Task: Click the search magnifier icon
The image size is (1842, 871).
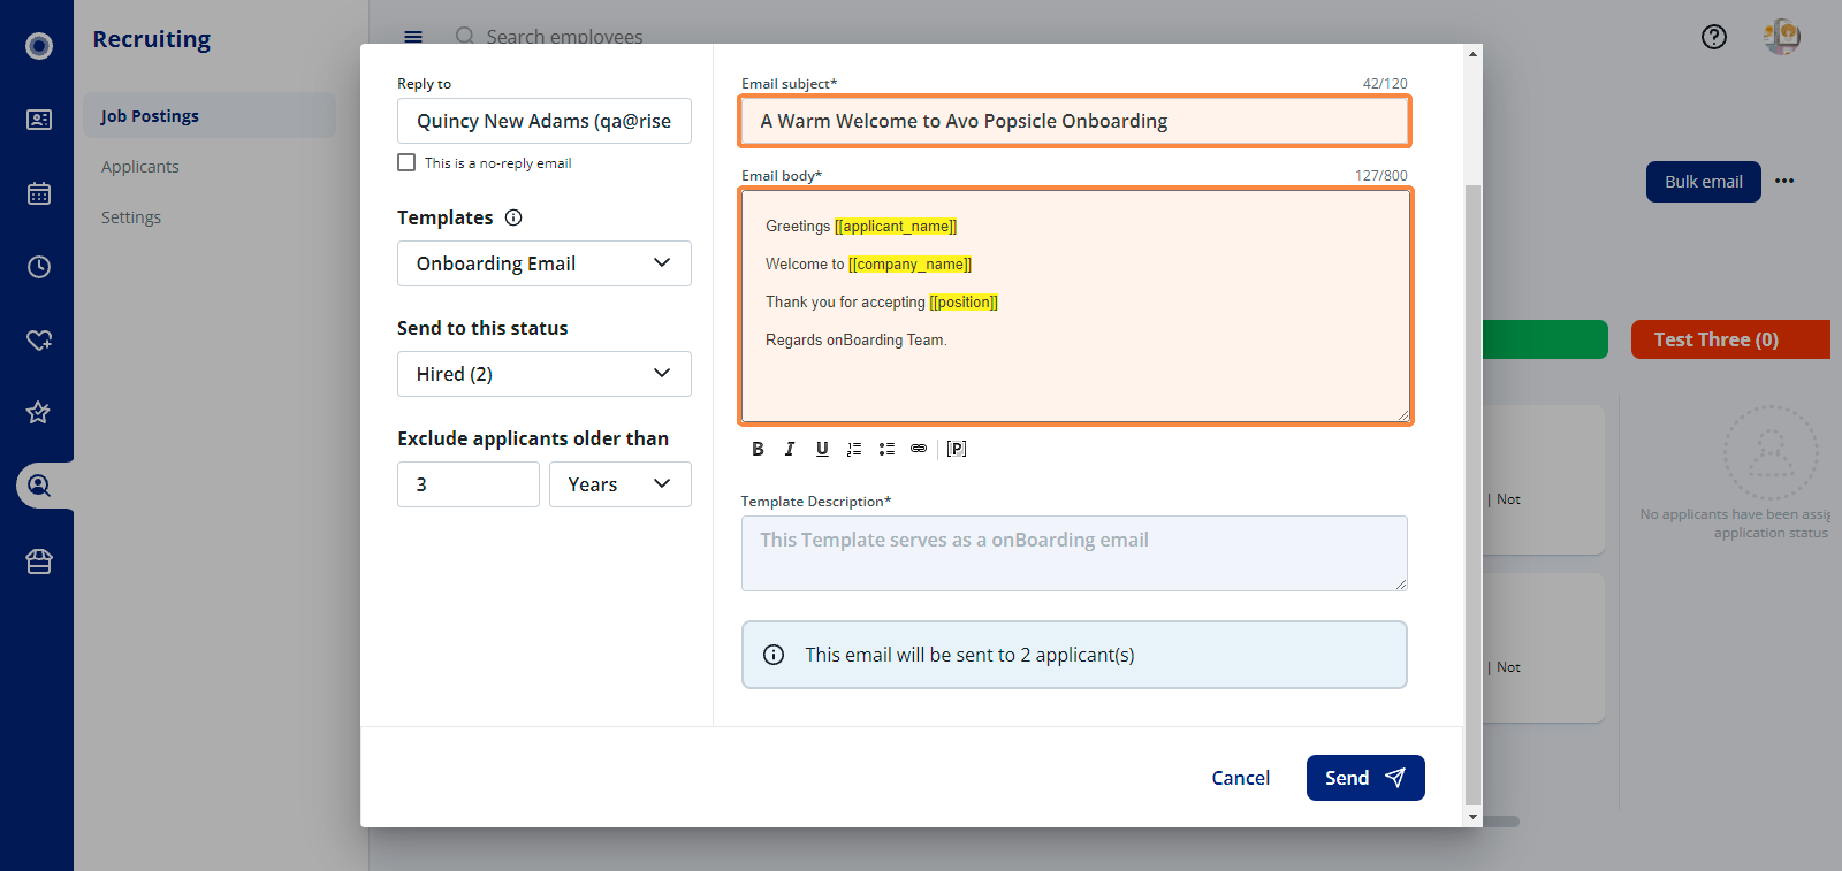Action: (465, 36)
